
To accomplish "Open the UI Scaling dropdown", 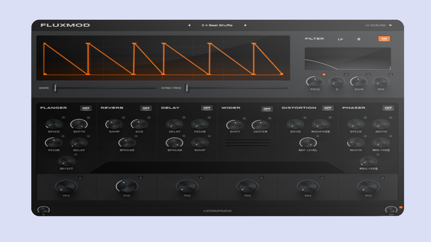I will click(x=379, y=25).
